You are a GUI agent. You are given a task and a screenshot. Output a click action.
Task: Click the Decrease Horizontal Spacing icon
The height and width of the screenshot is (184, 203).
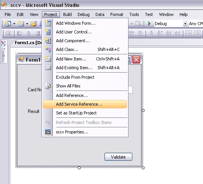click(x=132, y=33)
